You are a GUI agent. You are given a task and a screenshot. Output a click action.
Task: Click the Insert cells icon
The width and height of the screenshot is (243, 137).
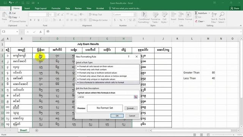click(174, 15)
